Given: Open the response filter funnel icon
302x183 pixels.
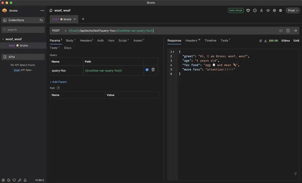Looking at the screenshot, I should point(295,174).
